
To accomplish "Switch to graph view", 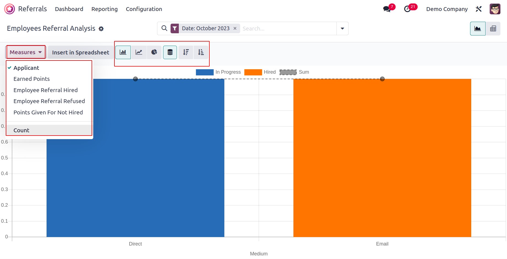I will [x=478, y=29].
